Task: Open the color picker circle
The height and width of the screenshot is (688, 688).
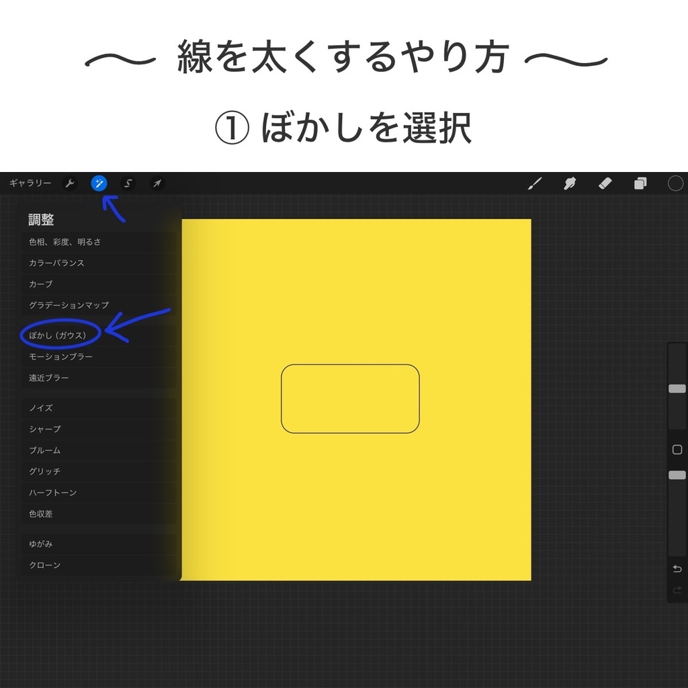Action: (x=675, y=183)
